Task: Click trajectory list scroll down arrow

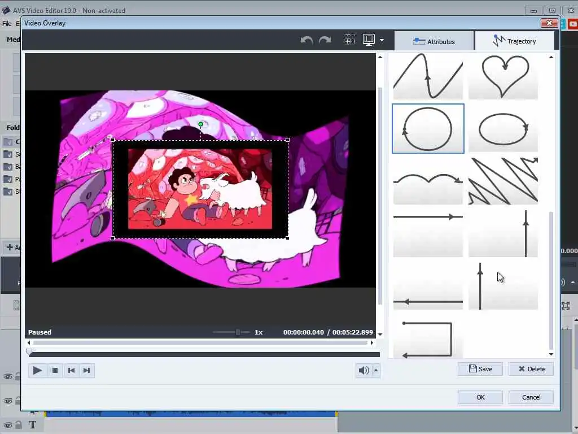Action: [551, 354]
